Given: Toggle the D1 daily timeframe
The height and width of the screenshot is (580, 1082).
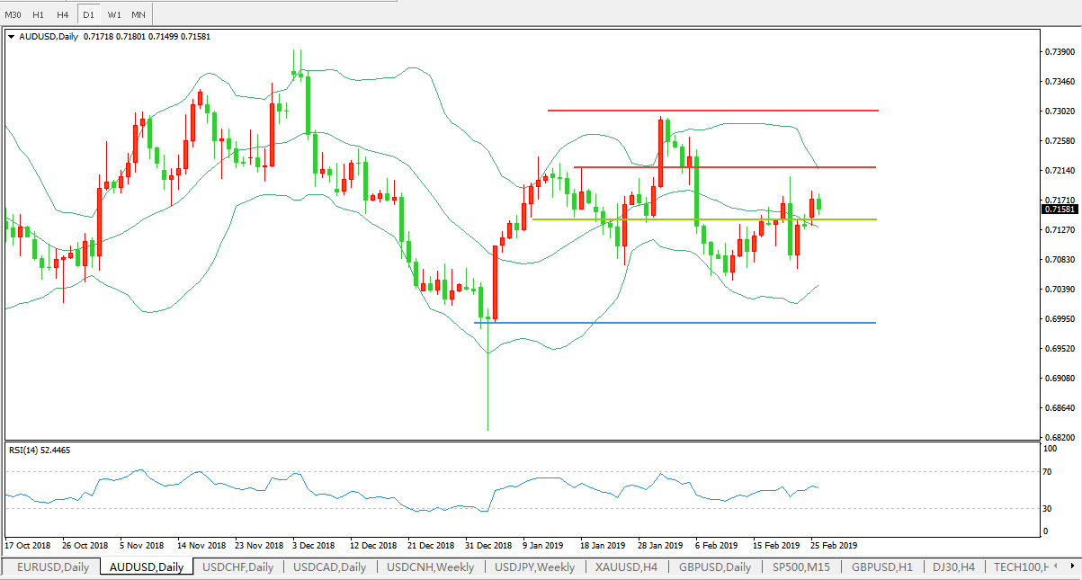Looking at the screenshot, I should click(x=88, y=15).
